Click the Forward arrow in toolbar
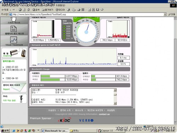The image size is (177, 133). click(x=14, y=10)
